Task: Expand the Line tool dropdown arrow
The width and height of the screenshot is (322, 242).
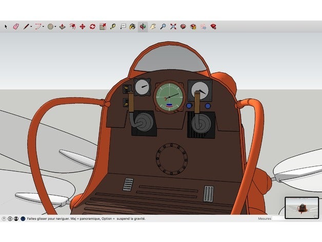Action: tap(31, 27)
